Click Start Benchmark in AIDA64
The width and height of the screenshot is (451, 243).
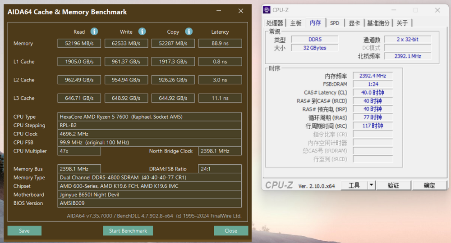click(128, 231)
